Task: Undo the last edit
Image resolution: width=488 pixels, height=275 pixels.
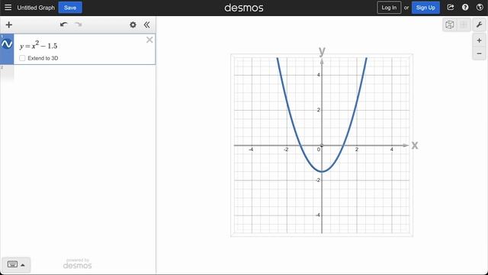Action: (x=63, y=24)
